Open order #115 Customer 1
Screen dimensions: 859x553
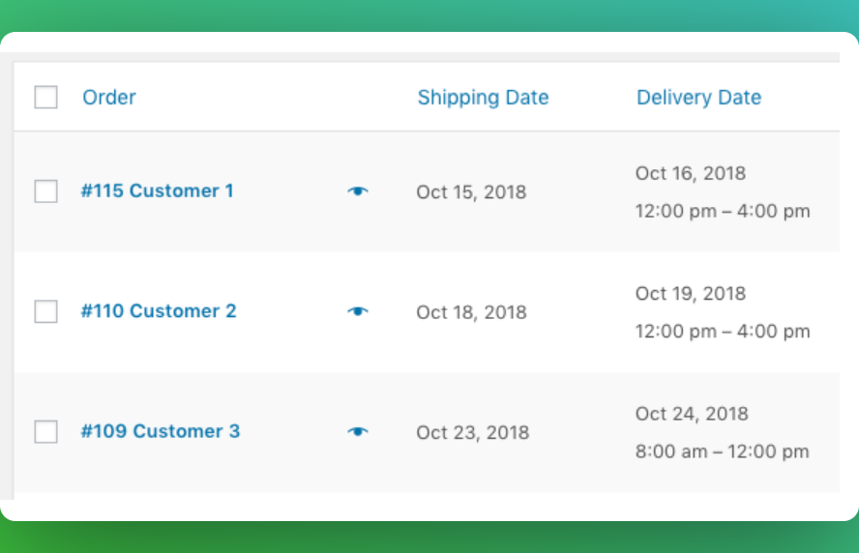[x=158, y=190]
